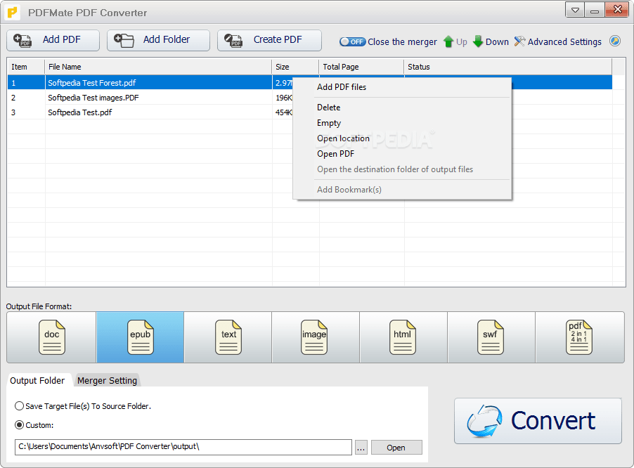Screen dimensions: 634x468
Task: Choose Empty from context menu
Action: click(x=402, y=123)
